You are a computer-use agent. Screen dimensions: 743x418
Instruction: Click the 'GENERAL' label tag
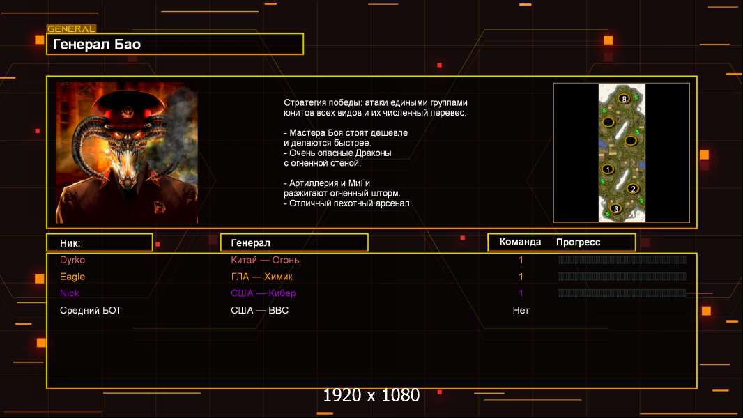coord(72,29)
